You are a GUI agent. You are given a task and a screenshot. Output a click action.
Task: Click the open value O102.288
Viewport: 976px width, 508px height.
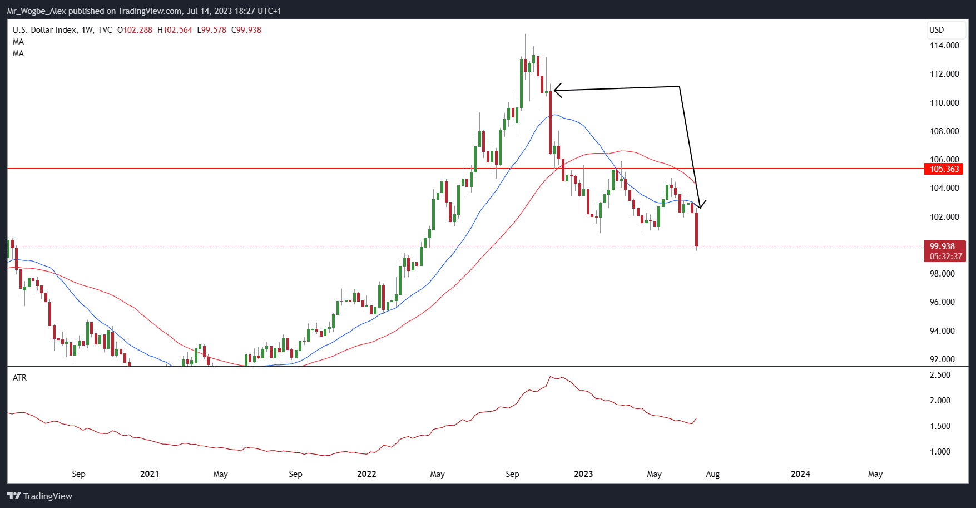click(135, 30)
